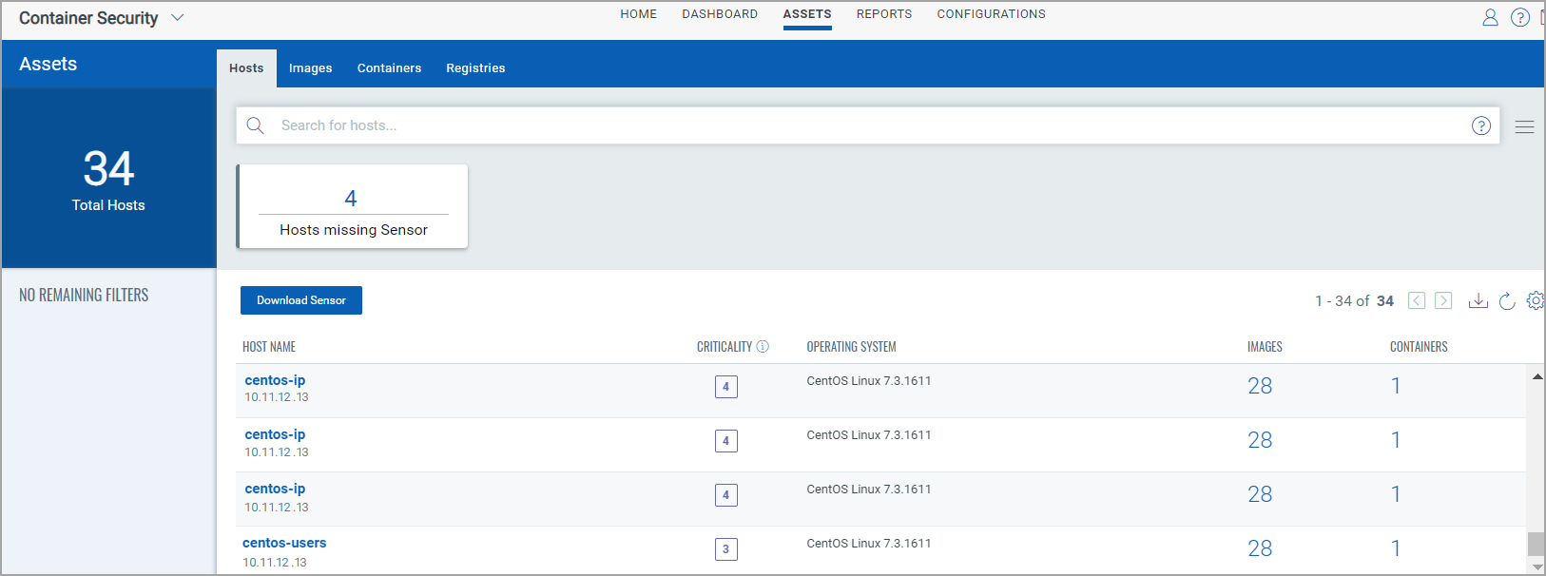Sort by OPERATING SYSTEM column header
This screenshot has height=576, width=1546.
(x=852, y=347)
